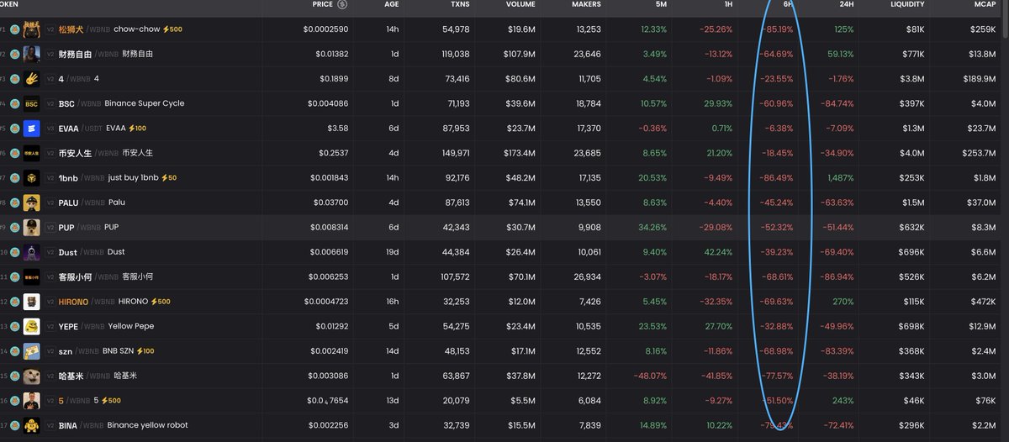Open the PALU token avatar
The image size is (1009, 442).
tap(31, 203)
